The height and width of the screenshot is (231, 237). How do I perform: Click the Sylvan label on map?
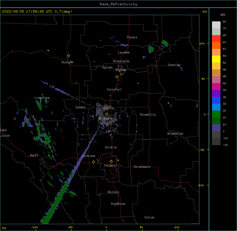107,67
